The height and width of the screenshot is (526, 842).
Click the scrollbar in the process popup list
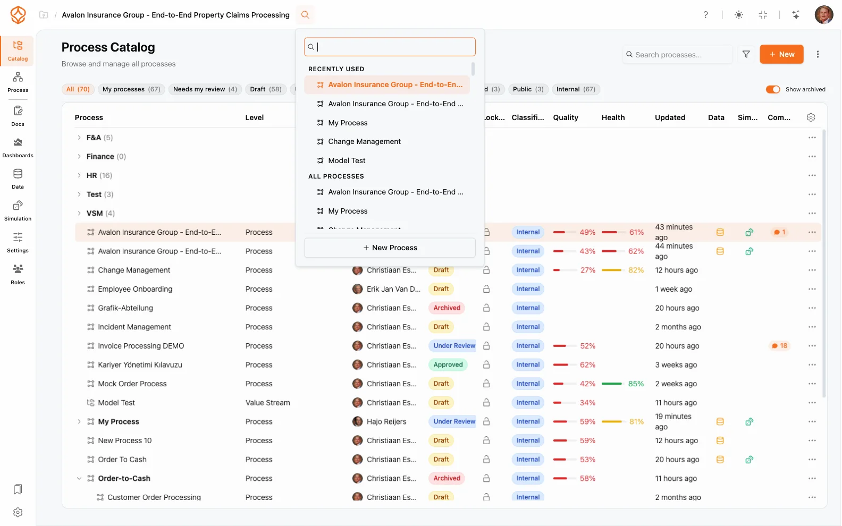pos(473,69)
